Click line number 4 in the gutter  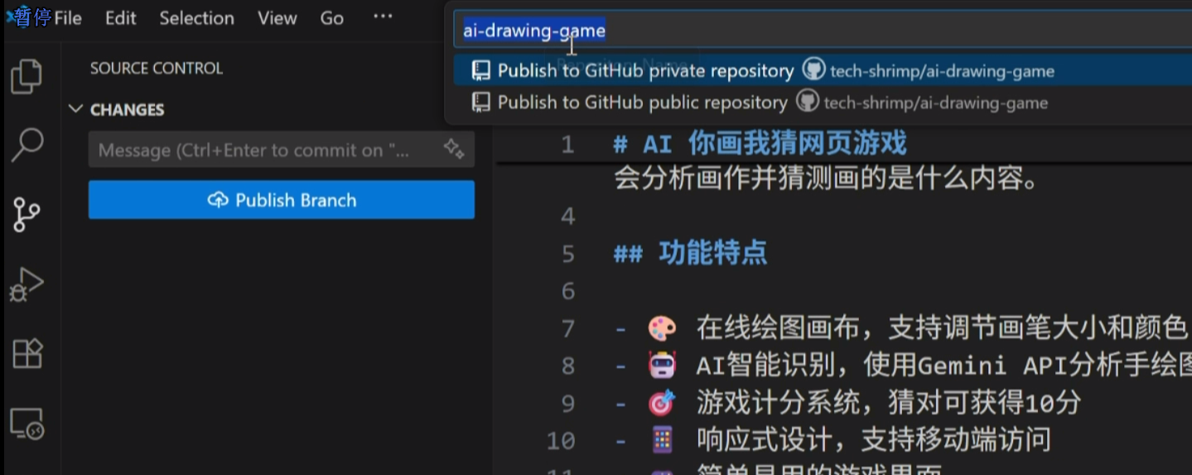567,216
